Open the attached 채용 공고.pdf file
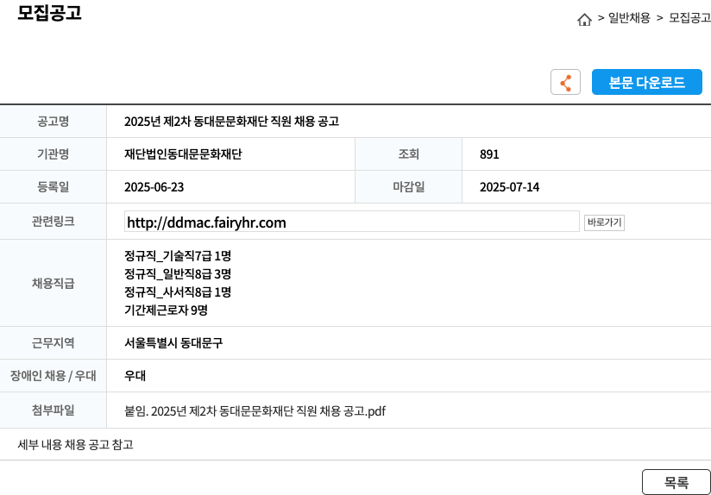This screenshot has width=711, height=495. pos(255,411)
